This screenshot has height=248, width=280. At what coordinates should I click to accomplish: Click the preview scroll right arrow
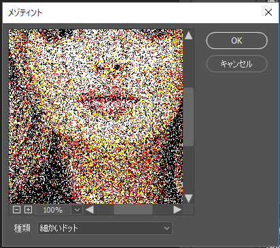(x=177, y=210)
